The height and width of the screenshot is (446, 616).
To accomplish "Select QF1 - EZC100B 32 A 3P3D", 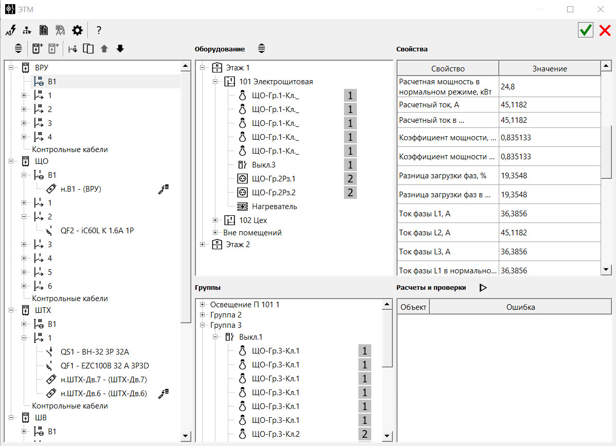I will point(104,365).
